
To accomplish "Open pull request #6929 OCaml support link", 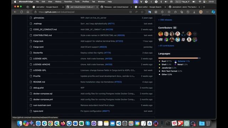I will pos(103,47).
